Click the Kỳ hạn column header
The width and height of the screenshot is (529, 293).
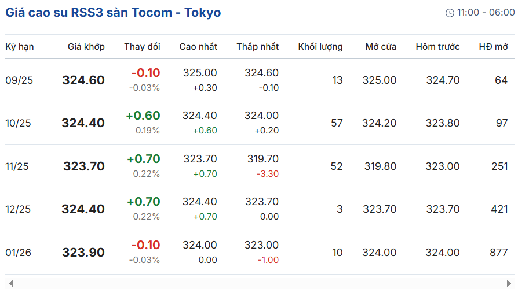20,47
